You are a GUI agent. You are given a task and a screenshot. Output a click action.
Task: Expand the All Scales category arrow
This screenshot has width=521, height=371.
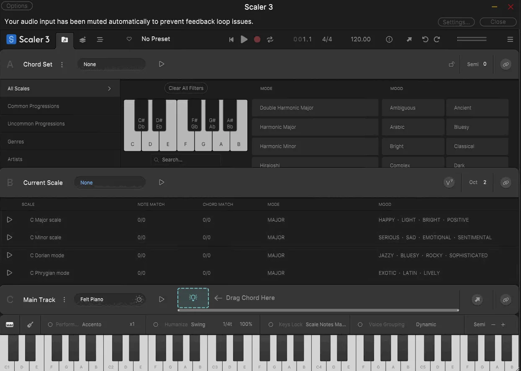tap(110, 89)
